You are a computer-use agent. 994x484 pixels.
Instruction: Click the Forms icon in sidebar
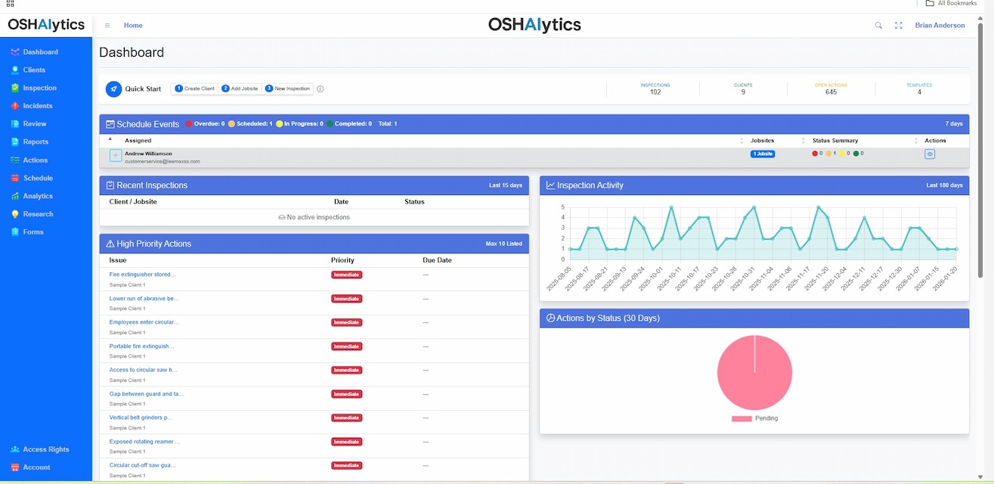pyautogui.click(x=15, y=232)
